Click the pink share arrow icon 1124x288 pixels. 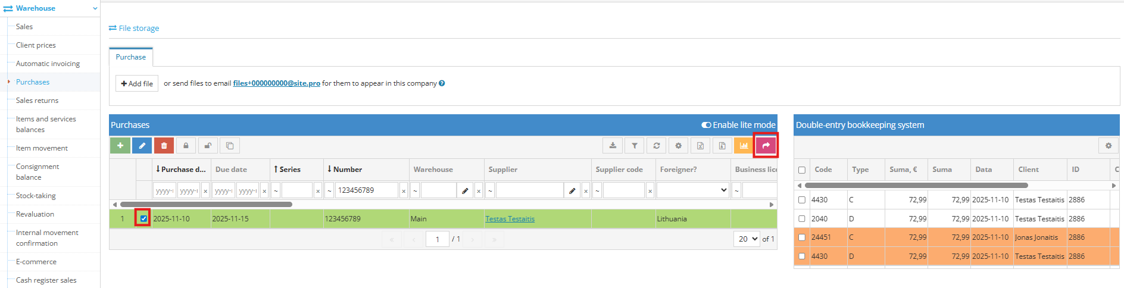766,146
